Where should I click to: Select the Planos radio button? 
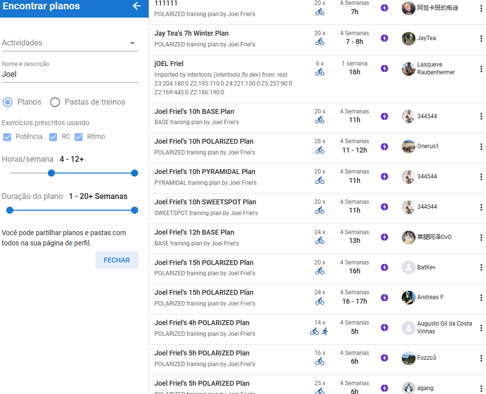[7, 102]
